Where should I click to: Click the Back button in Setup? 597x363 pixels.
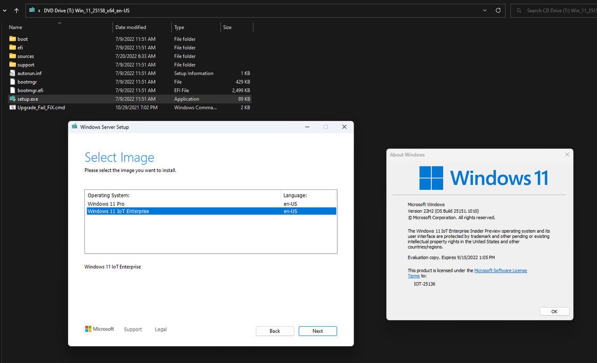pyautogui.click(x=275, y=331)
